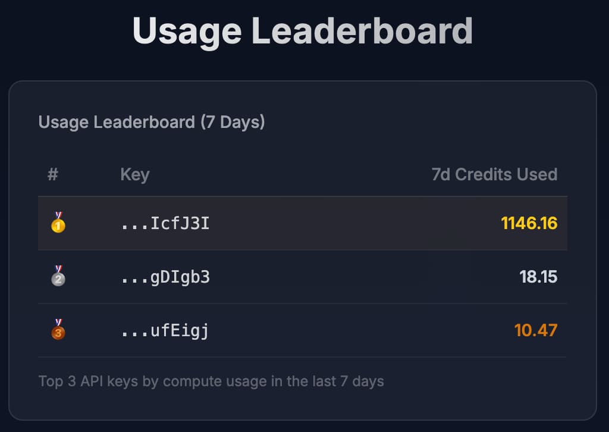Select the API key ending in ufEigj
Screen dimensions: 609x432
(165, 331)
